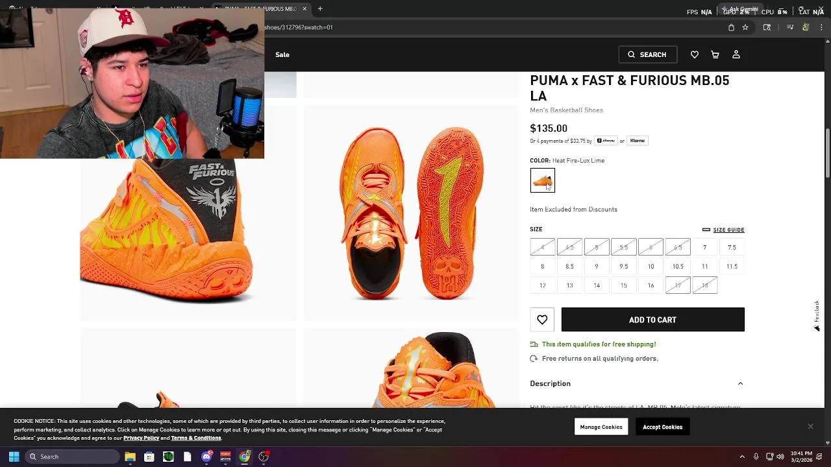Select size 10
This screenshot has width=831, height=467.
(651, 266)
